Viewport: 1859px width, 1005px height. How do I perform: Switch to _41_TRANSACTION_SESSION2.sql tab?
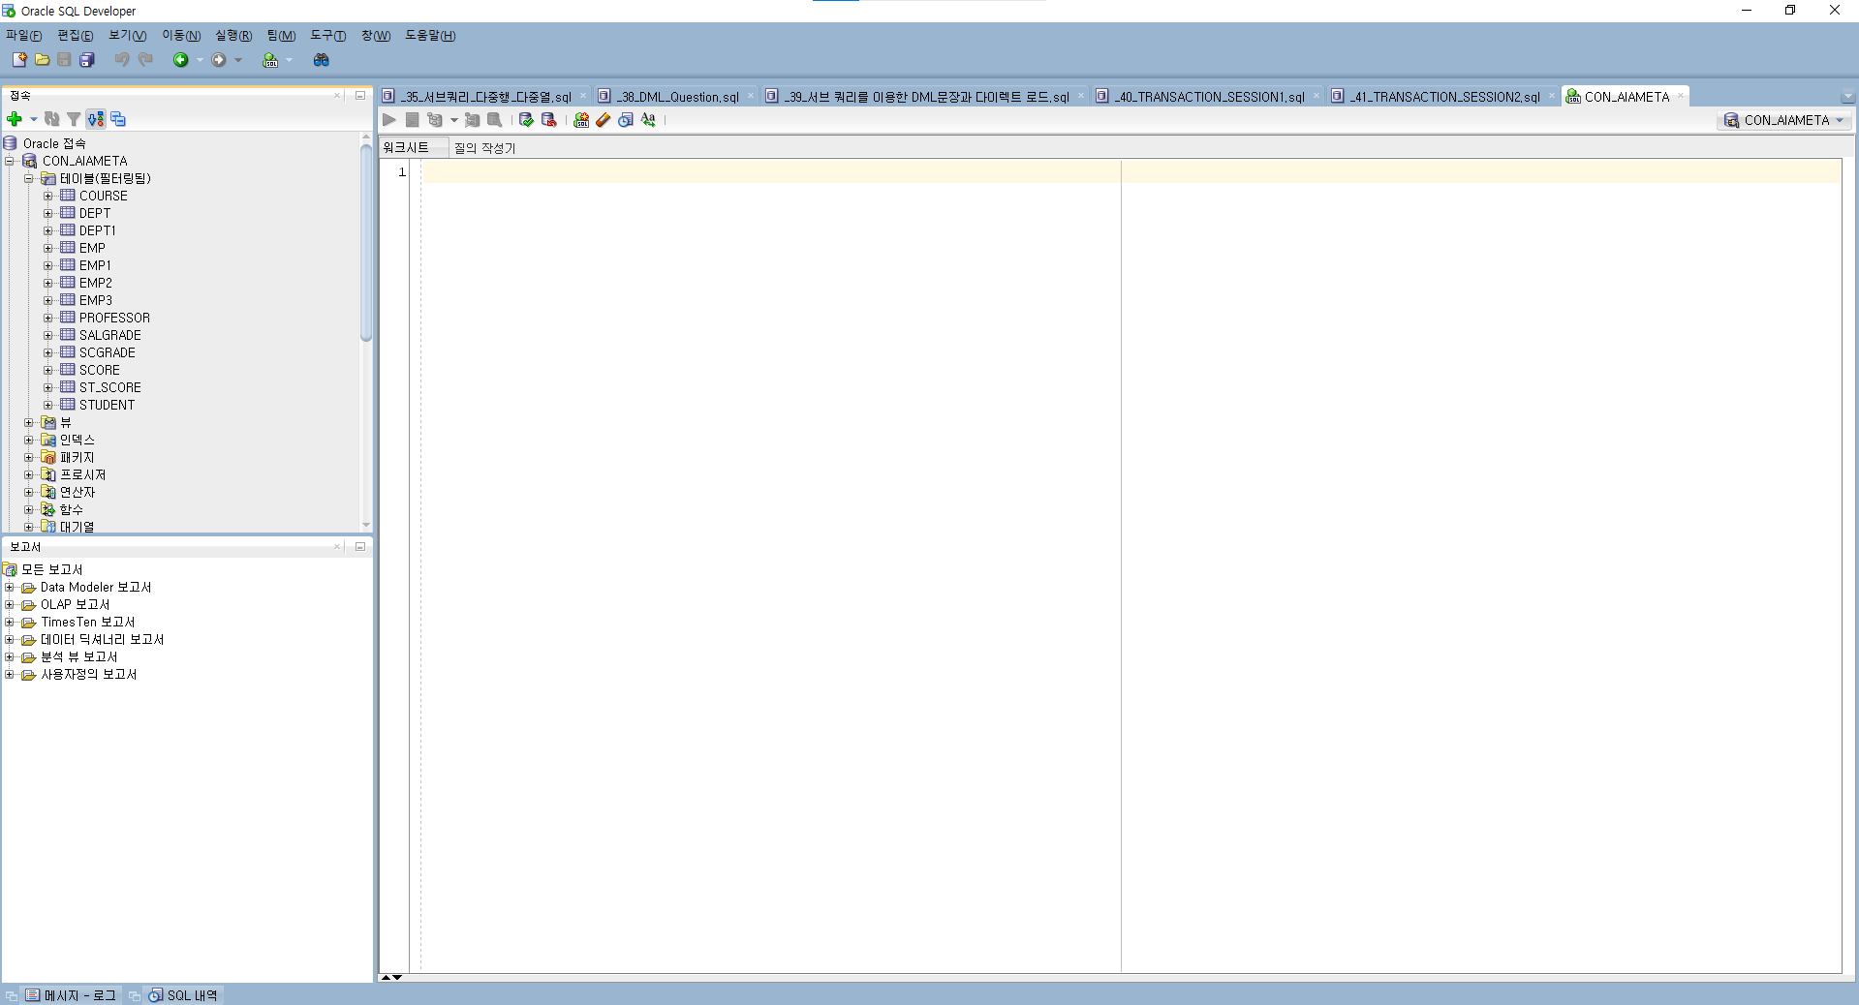coord(1443,97)
